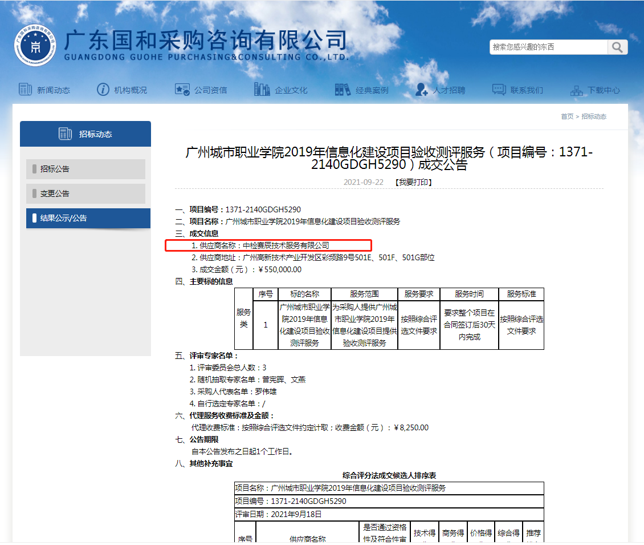Click the 机构概况 info icon
Image resolution: width=644 pixels, height=545 pixels.
pyautogui.click(x=103, y=90)
